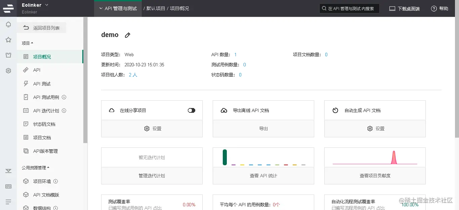Select 项目概况 in the sidebar

pos(50,57)
